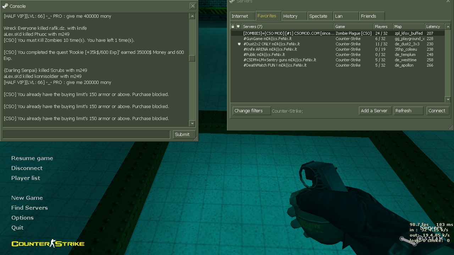Sort servers by the VAC shield column icon

point(238,27)
